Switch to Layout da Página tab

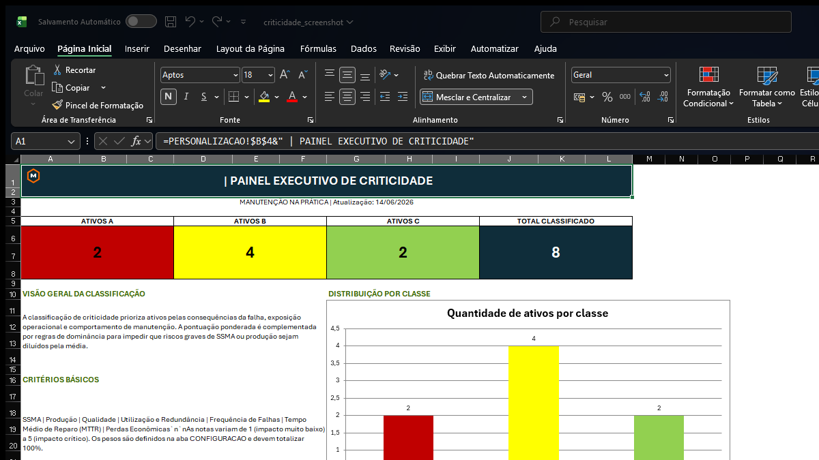[250, 48]
